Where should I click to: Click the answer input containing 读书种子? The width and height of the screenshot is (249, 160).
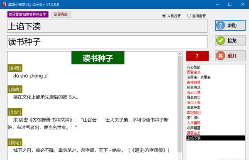pos(107,42)
